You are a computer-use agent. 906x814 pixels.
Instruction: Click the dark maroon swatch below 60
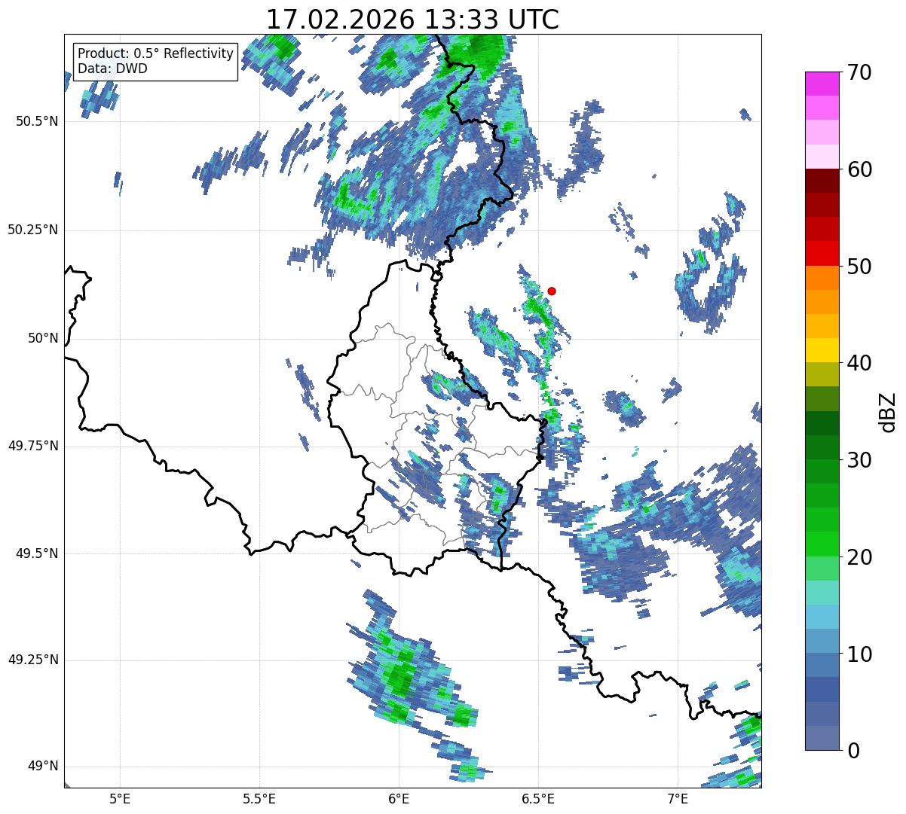[822, 181]
